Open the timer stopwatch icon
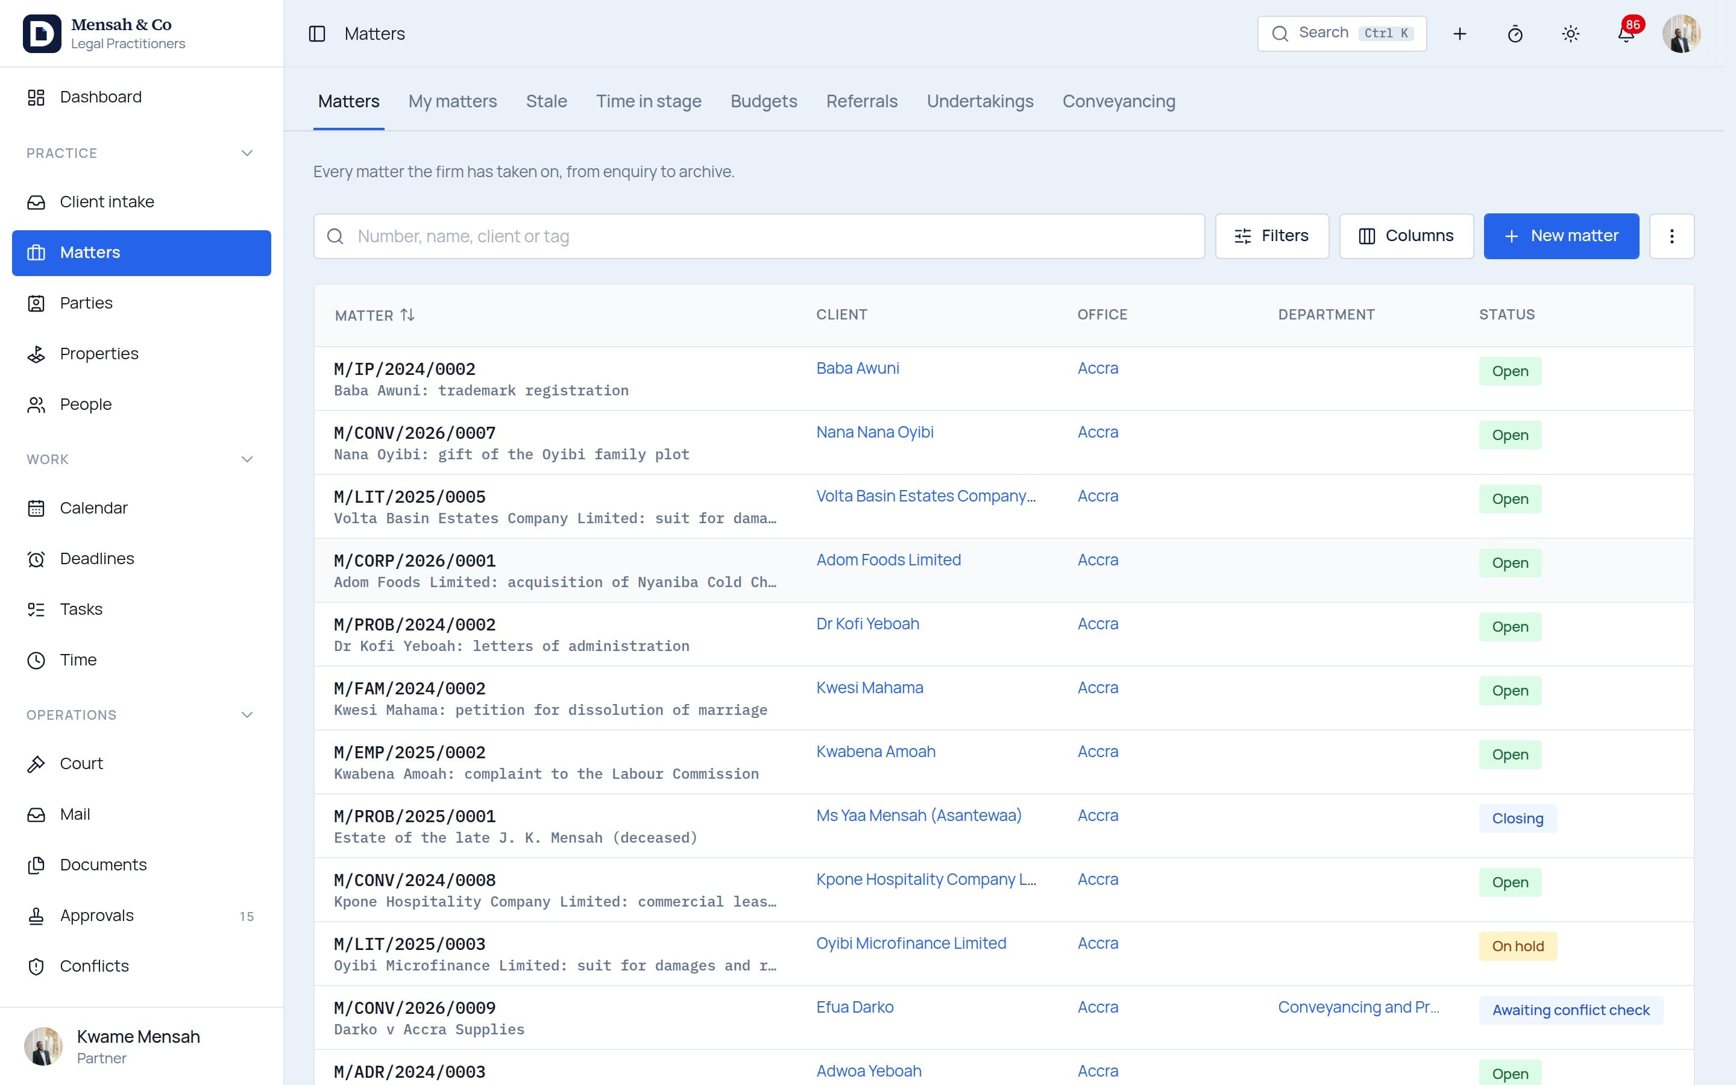1736x1085 pixels. (1515, 34)
